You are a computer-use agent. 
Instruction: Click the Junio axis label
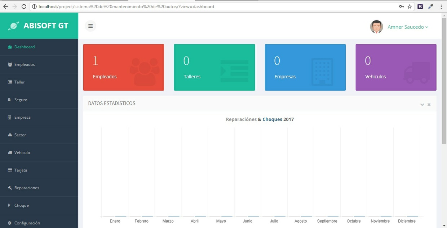(248, 221)
